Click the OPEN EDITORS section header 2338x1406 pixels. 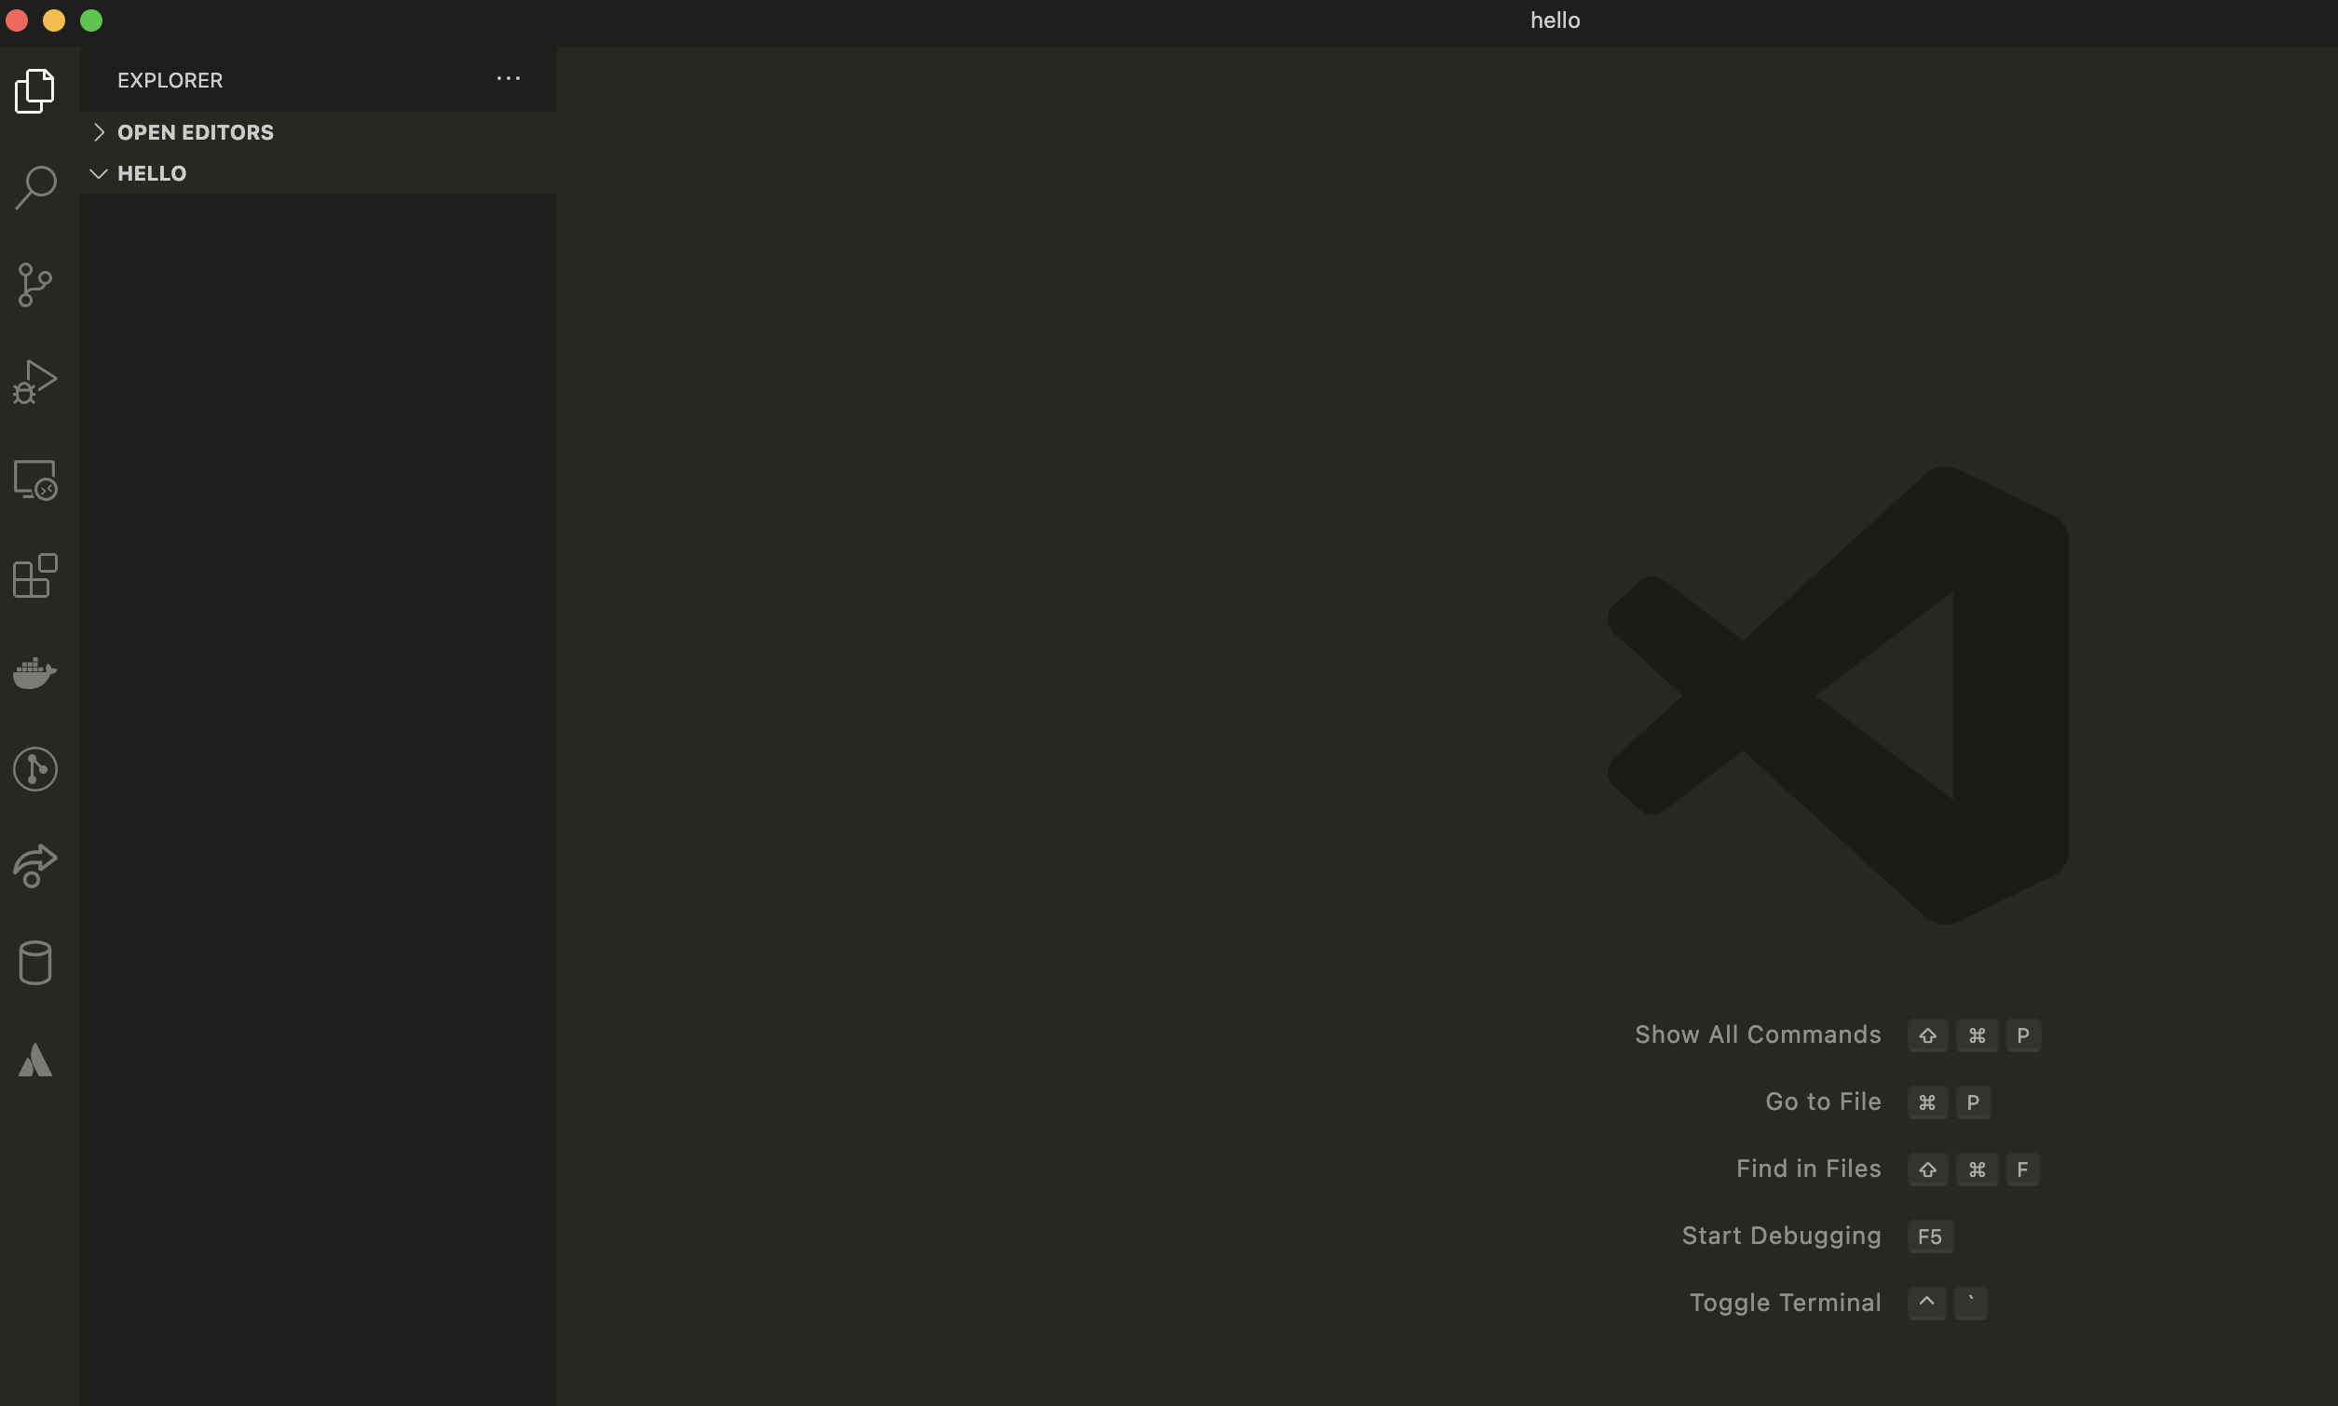click(x=196, y=132)
